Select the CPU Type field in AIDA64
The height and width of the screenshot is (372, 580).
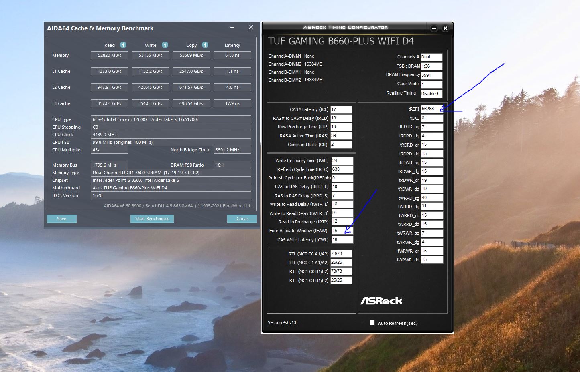(x=171, y=119)
